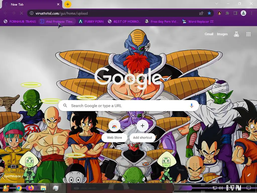The width and height of the screenshot is (257, 193).
Task: Open the notification center icon
Action: 249,188
